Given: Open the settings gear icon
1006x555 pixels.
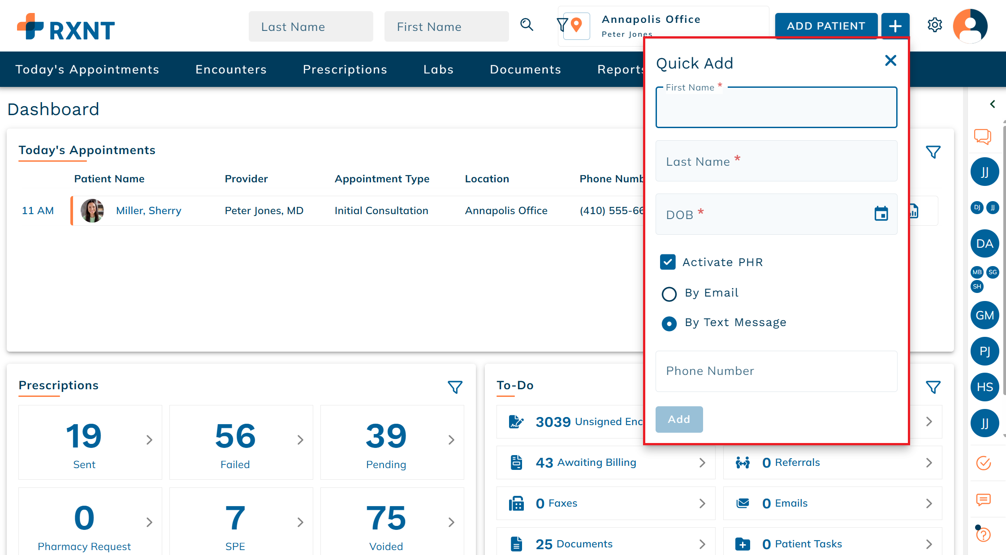Looking at the screenshot, I should pos(934,25).
